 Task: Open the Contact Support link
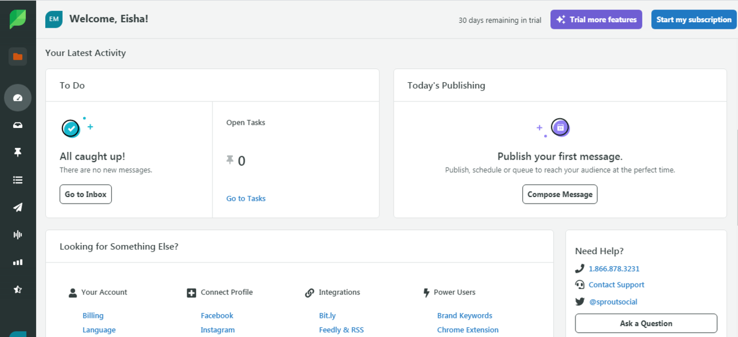click(616, 285)
